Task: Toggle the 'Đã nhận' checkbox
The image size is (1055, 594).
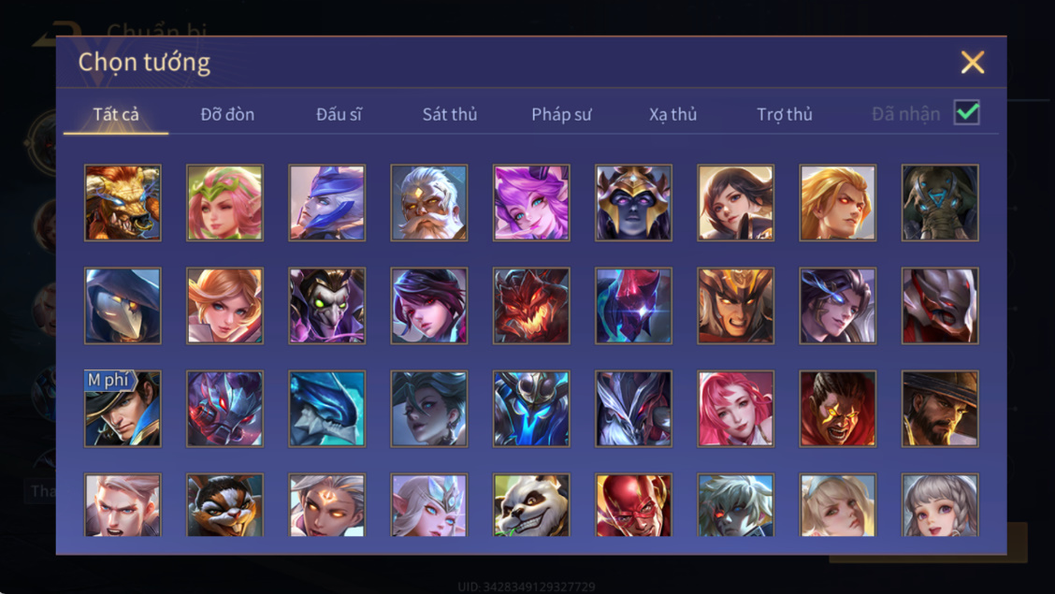Action: [x=966, y=112]
